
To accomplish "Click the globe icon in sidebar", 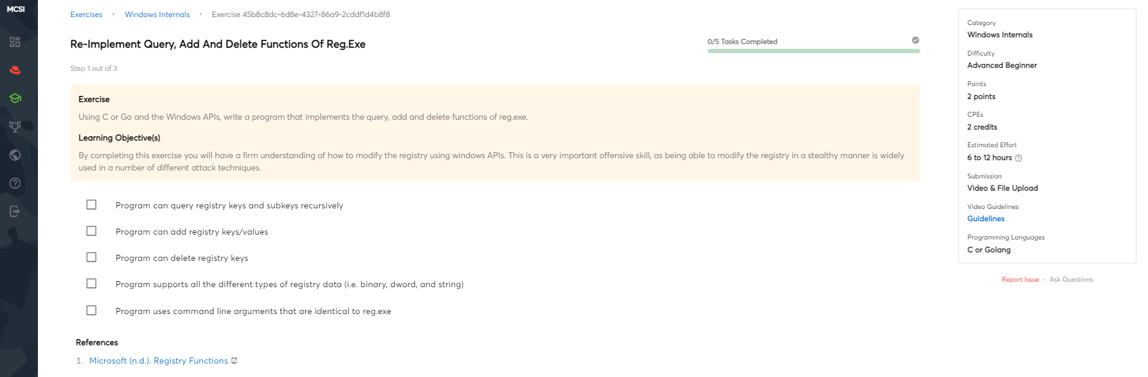I will (x=15, y=155).
